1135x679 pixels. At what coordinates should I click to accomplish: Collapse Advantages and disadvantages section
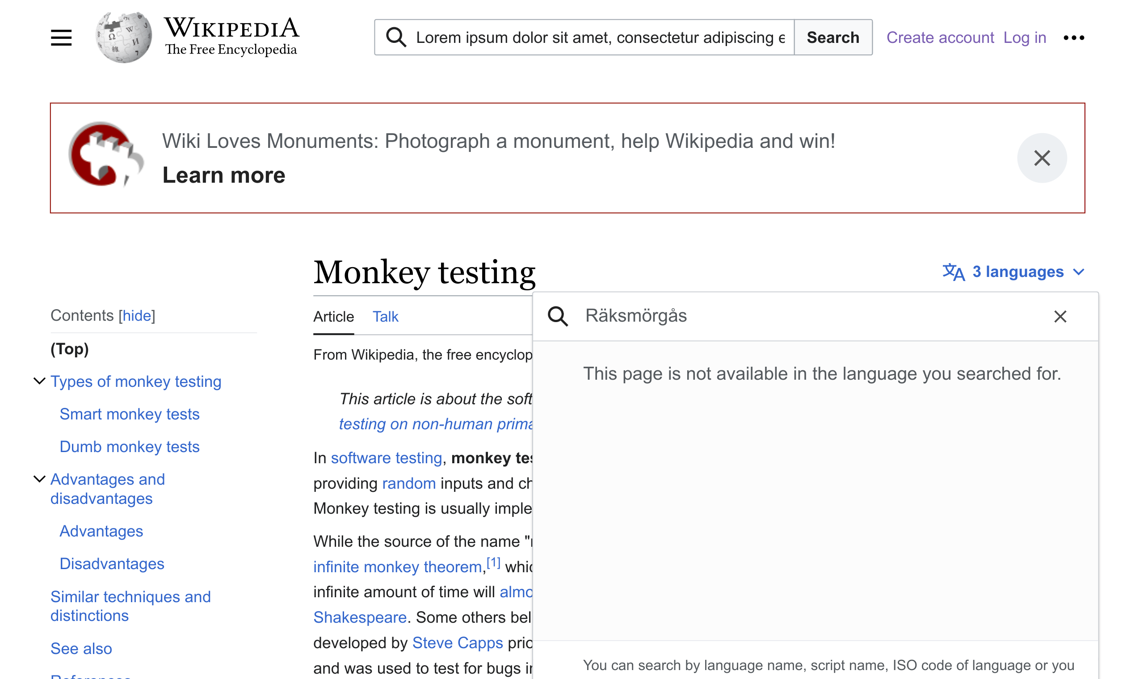(x=40, y=479)
